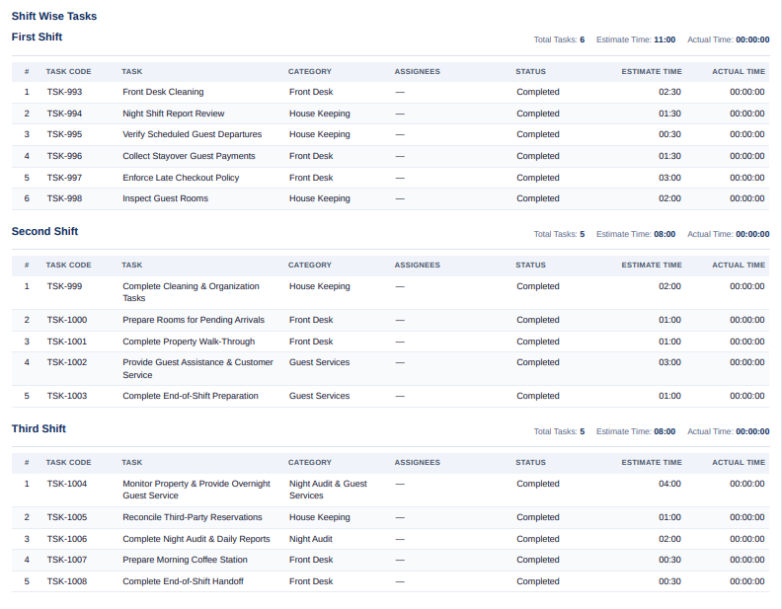Click task code TSK-994
The height and width of the screenshot is (609, 782).
pyautogui.click(x=64, y=114)
